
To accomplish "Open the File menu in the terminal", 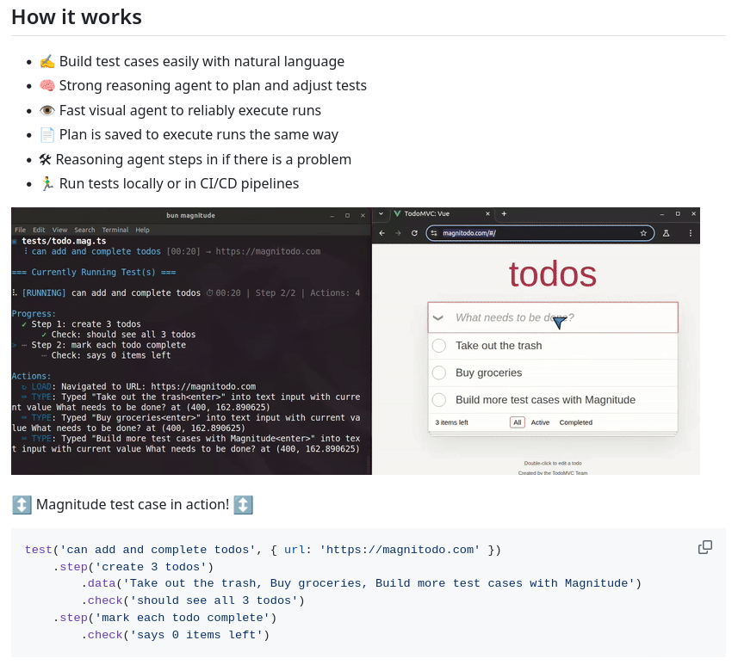I will click(21, 230).
